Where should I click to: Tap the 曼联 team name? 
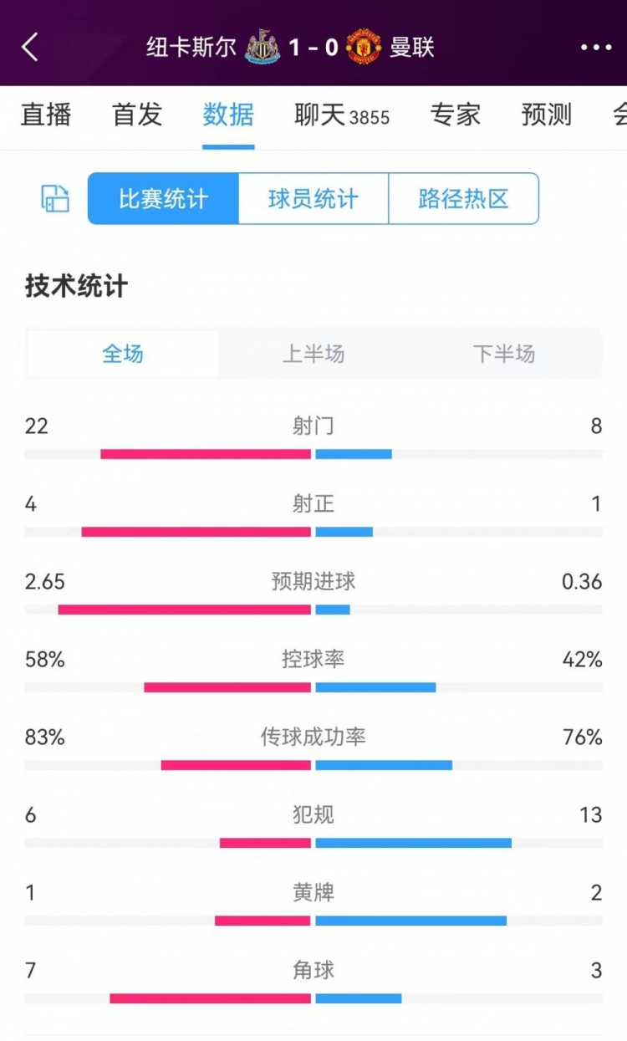tap(412, 48)
